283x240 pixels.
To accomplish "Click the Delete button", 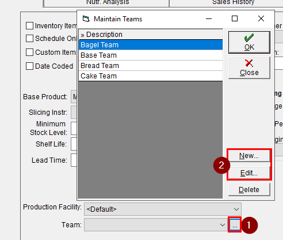I will pos(249,190).
